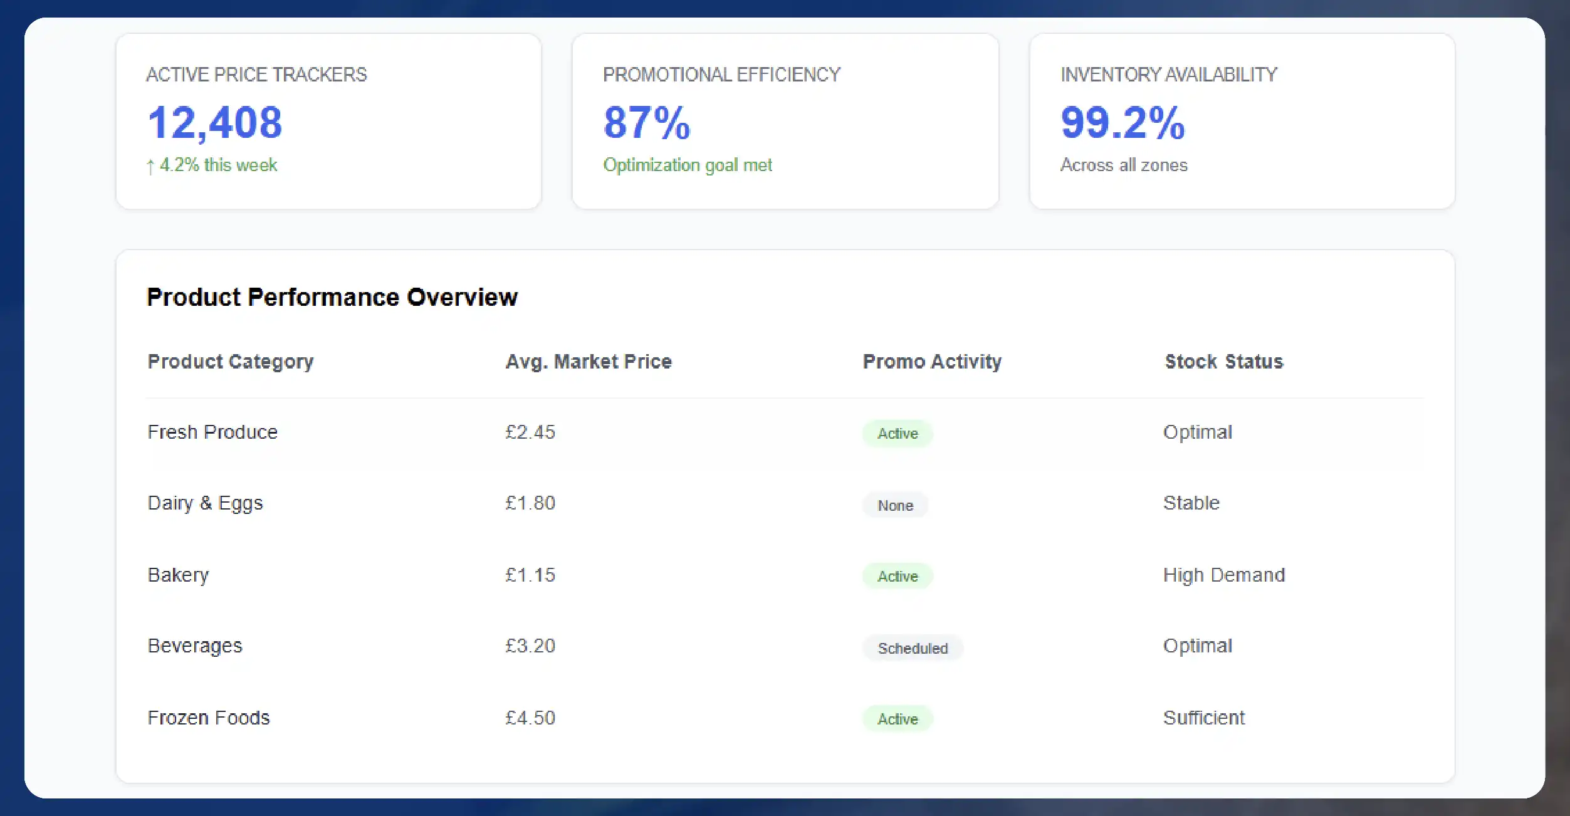Click the Promo Activity column header
The height and width of the screenshot is (816, 1570).
(932, 362)
